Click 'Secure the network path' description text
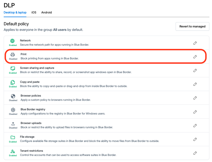 (55, 45)
